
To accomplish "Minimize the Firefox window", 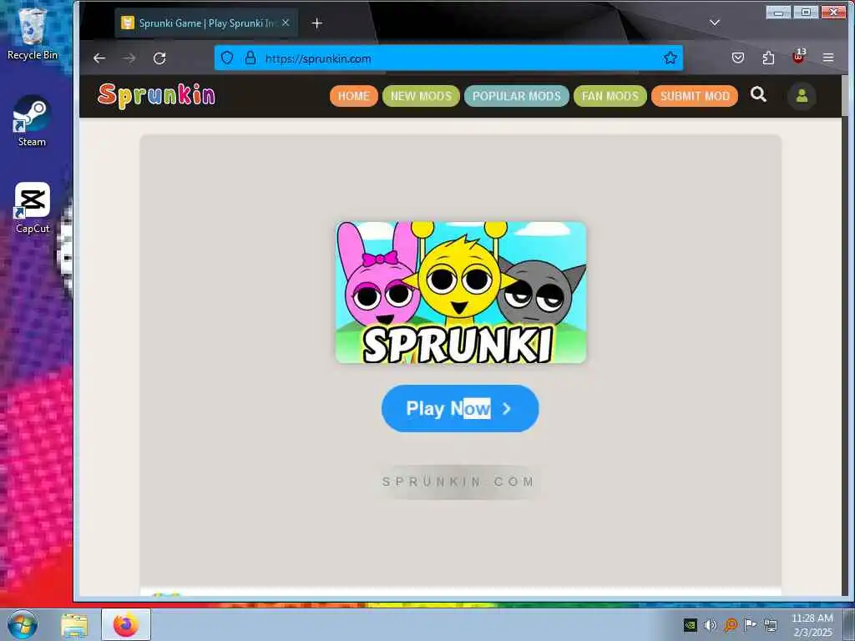I will 778,12.
